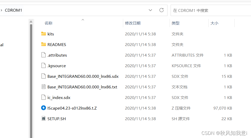Screen dimensions: 251x138
Task: Select Base_INTEGRAND60.00.000_lnx86.txt file name
Action: point(82,87)
